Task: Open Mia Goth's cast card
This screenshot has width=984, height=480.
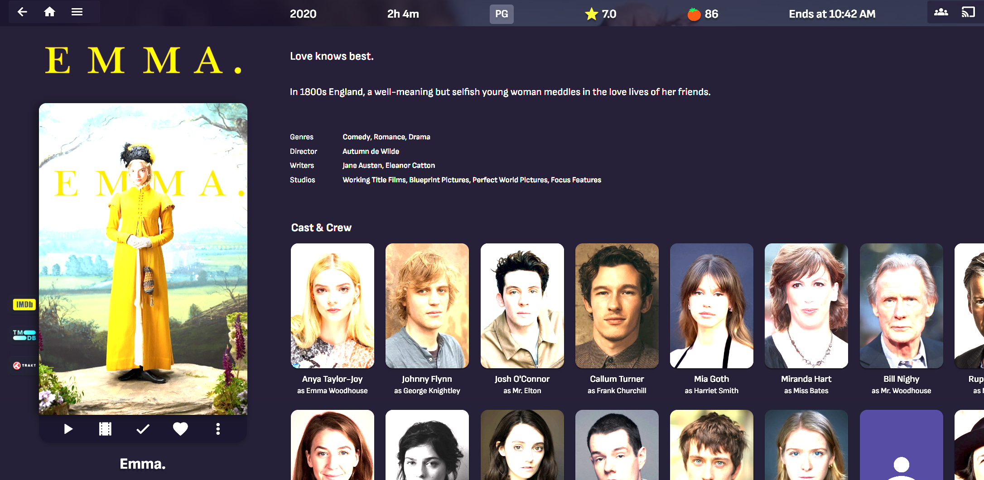Action: point(711,306)
